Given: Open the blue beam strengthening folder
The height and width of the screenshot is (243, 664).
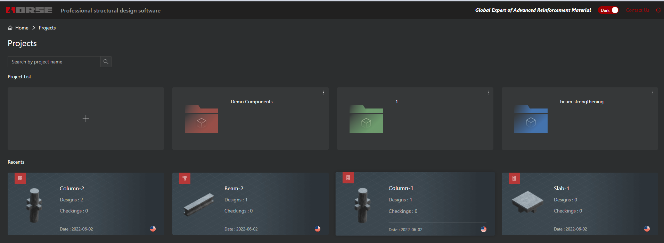Looking at the screenshot, I should [531, 119].
